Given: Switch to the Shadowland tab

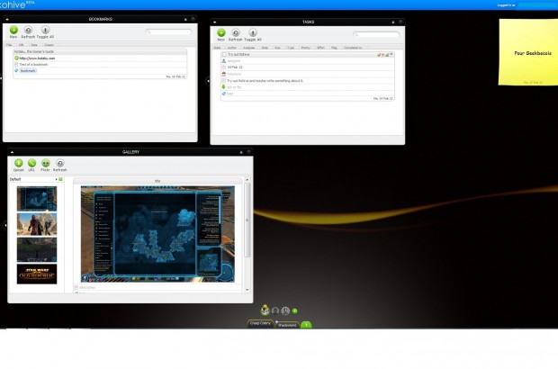Looking at the screenshot, I should (287, 324).
